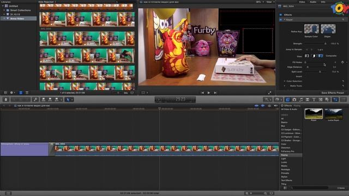349x196 pixels.
Task: Open the keyword editor key icon
Action: (35, 100)
